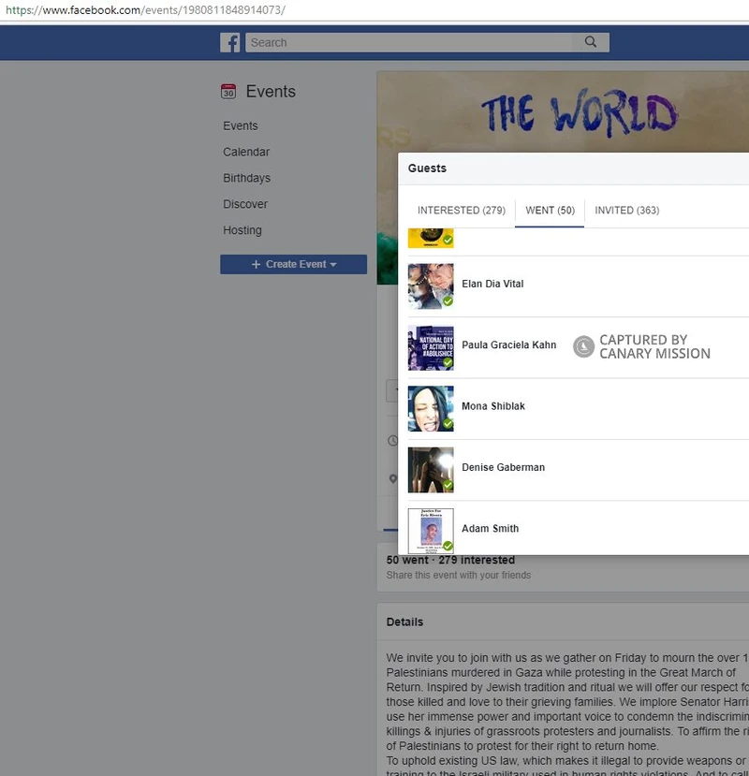Click the Guests dialog title
This screenshot has width=749, height=776.
tap(427, 168)
